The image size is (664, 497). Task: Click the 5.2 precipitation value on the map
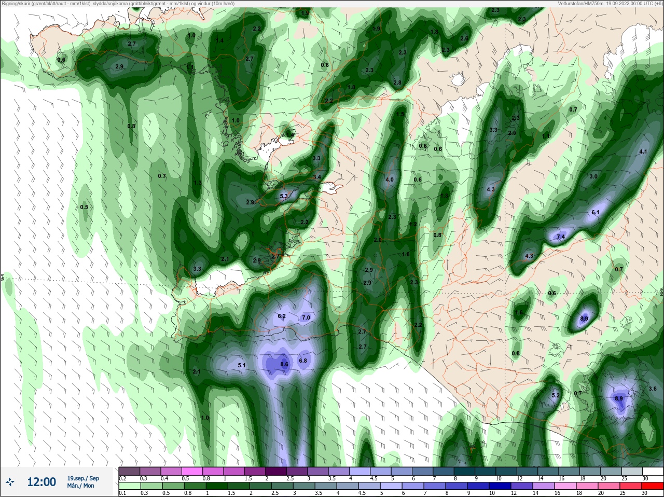(x=556, y=395)
